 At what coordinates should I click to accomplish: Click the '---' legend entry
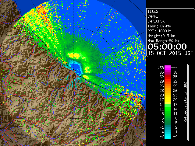[x=174, y=68]
